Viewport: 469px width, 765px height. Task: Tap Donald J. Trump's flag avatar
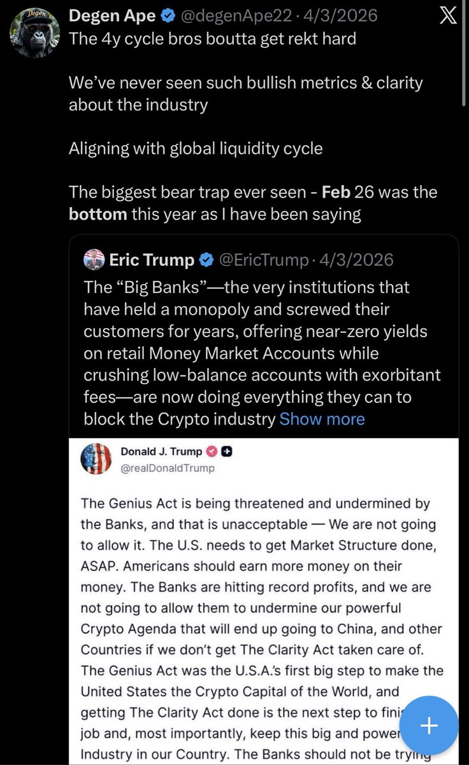[x=96, y=459]
